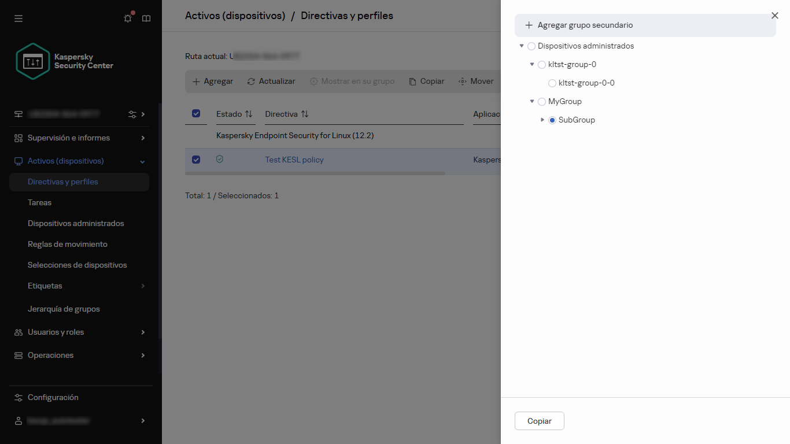
Task: Click the horizontal scrollbar under the table
Action: click(x=315, y=173)
